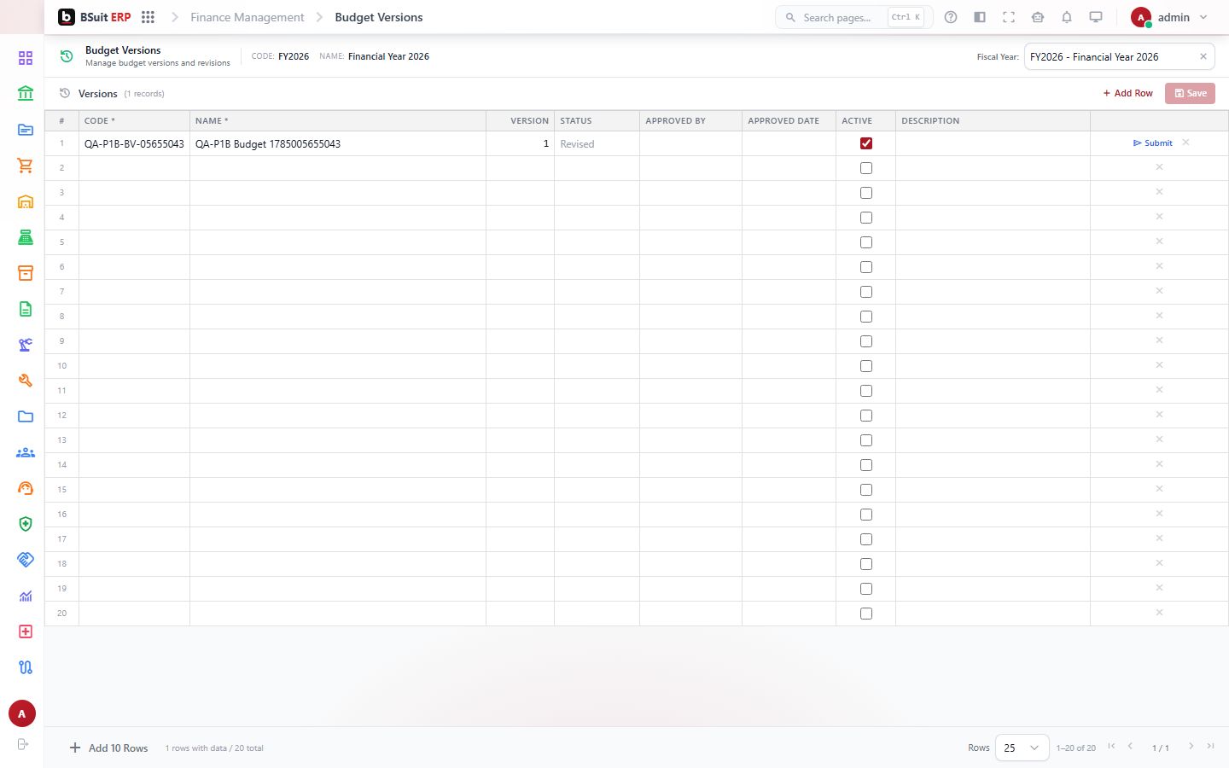Open the apps grid launcher next to BSuit ERP

[148, 17]
